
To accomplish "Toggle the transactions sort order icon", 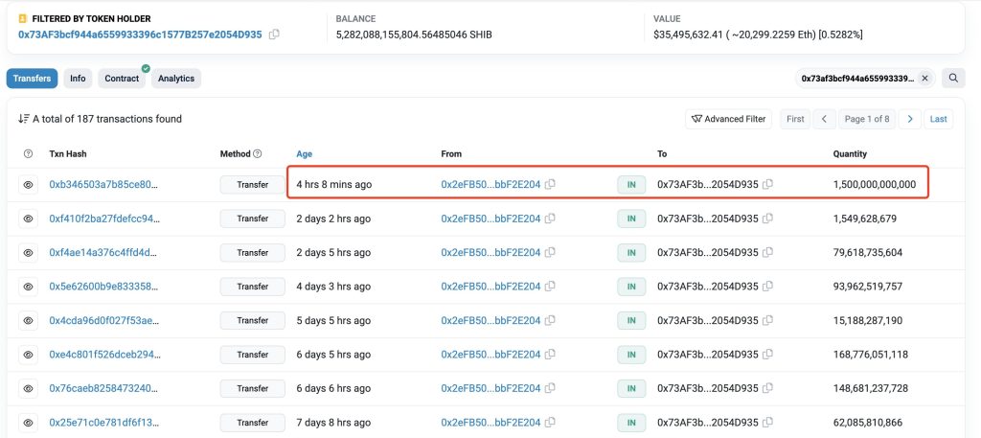I will point(24,119).
